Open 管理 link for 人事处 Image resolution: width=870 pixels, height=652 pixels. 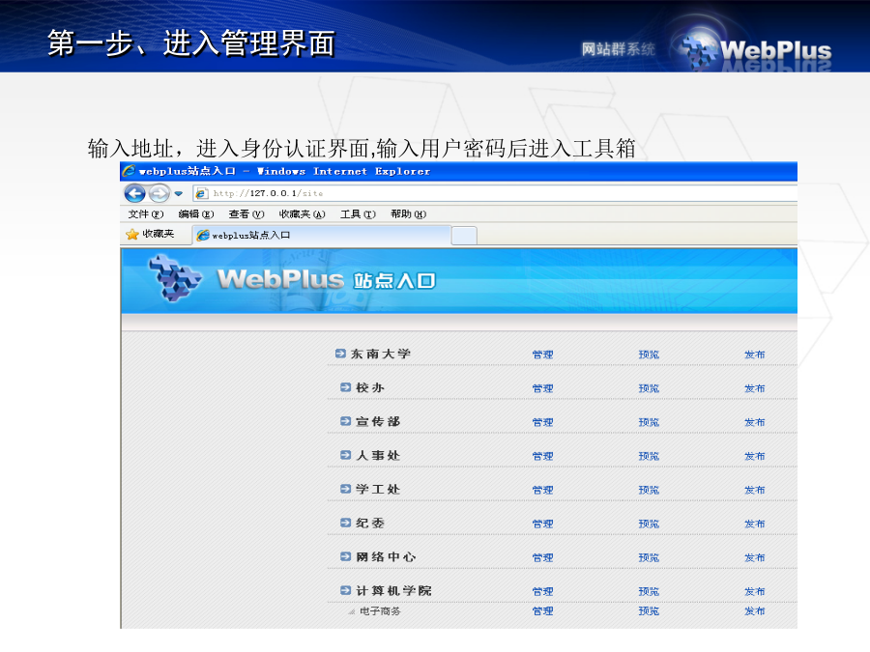(542, 456)
